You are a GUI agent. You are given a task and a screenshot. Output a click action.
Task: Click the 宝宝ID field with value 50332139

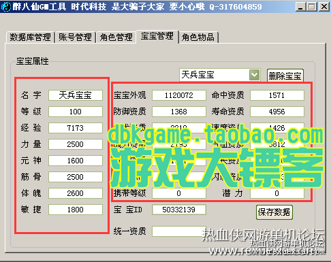179,210
